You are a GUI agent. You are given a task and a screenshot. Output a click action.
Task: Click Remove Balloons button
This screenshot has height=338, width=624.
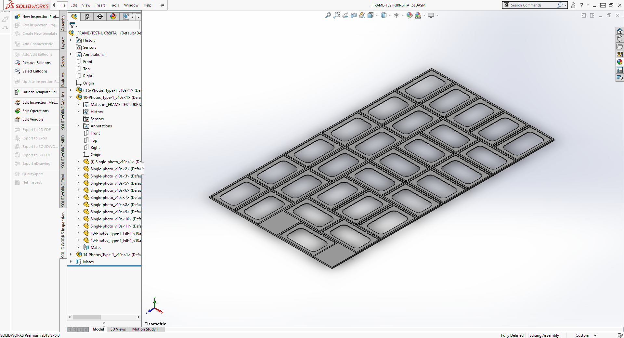33,63
